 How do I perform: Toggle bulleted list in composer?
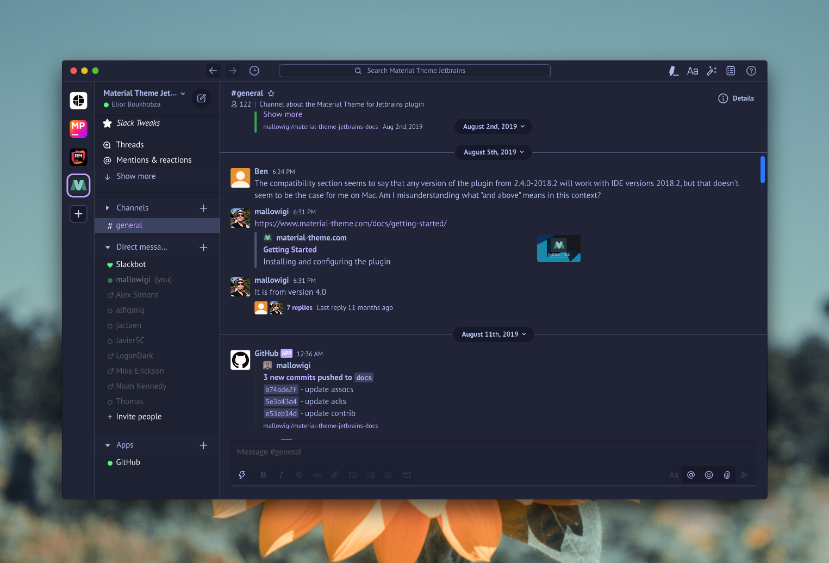pyautogui.click(x=371, y=475)
